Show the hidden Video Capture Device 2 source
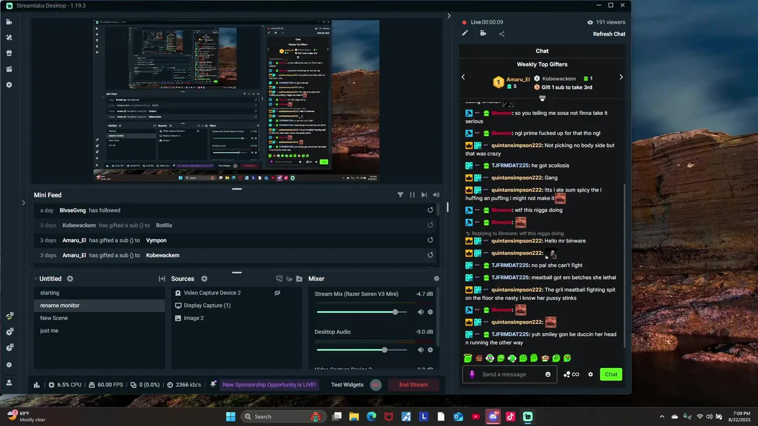 click(277, 293)
